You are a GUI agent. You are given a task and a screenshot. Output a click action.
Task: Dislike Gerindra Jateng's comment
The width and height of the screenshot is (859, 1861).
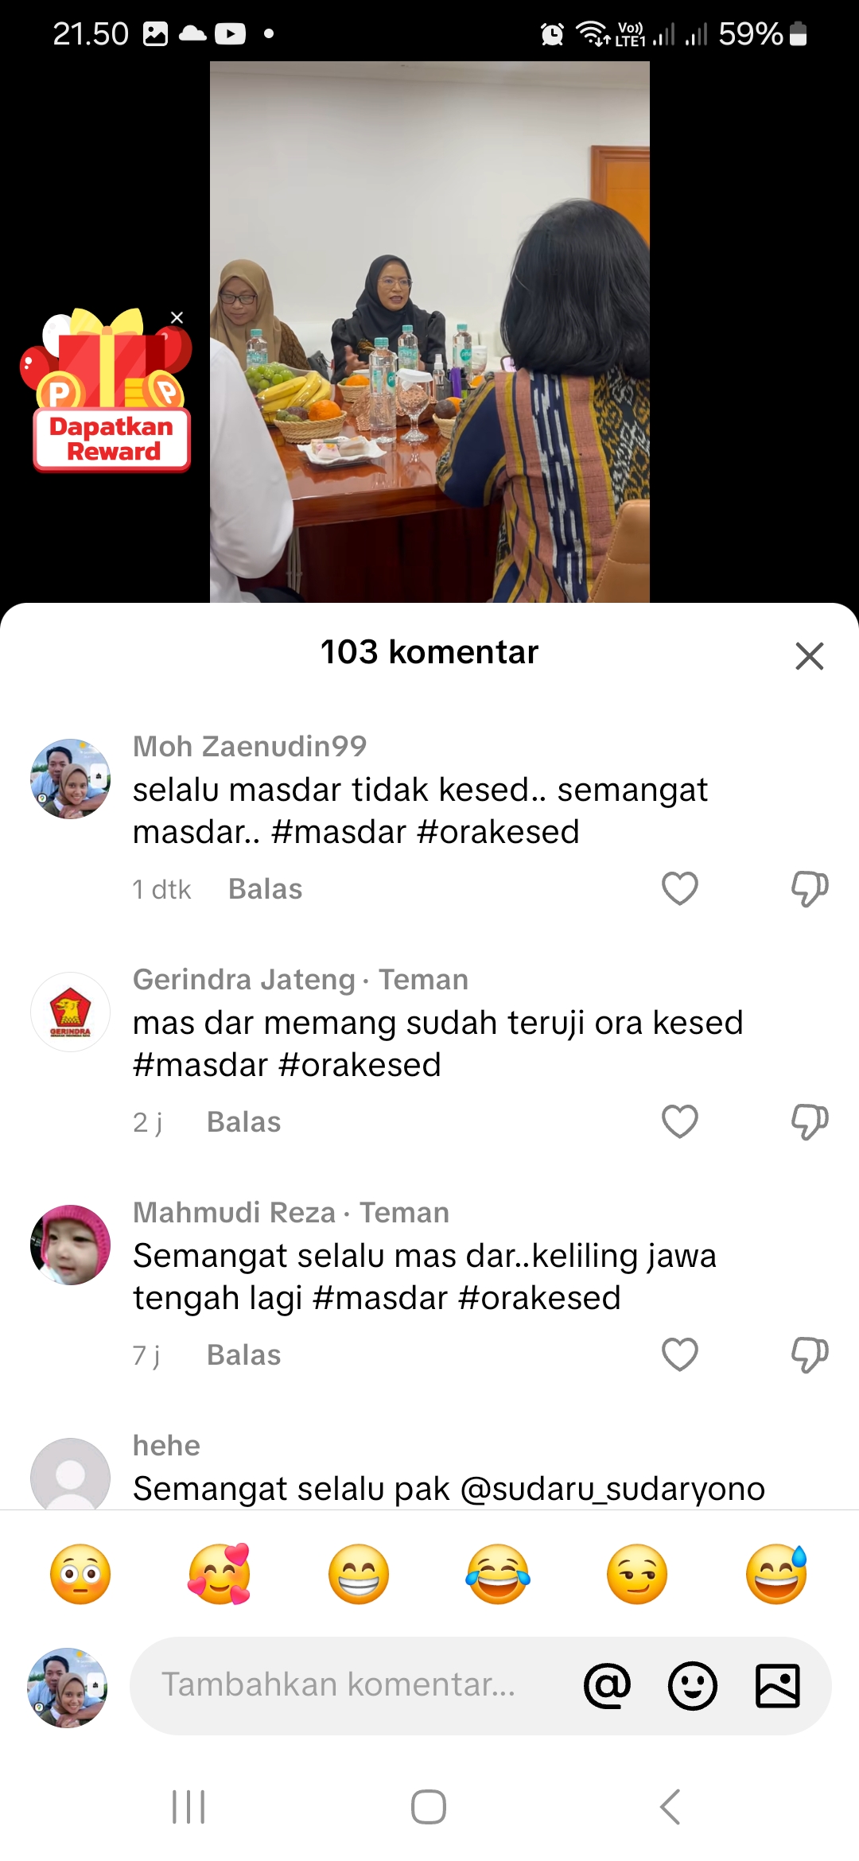pyautogui.click(x=810, y=1121)
